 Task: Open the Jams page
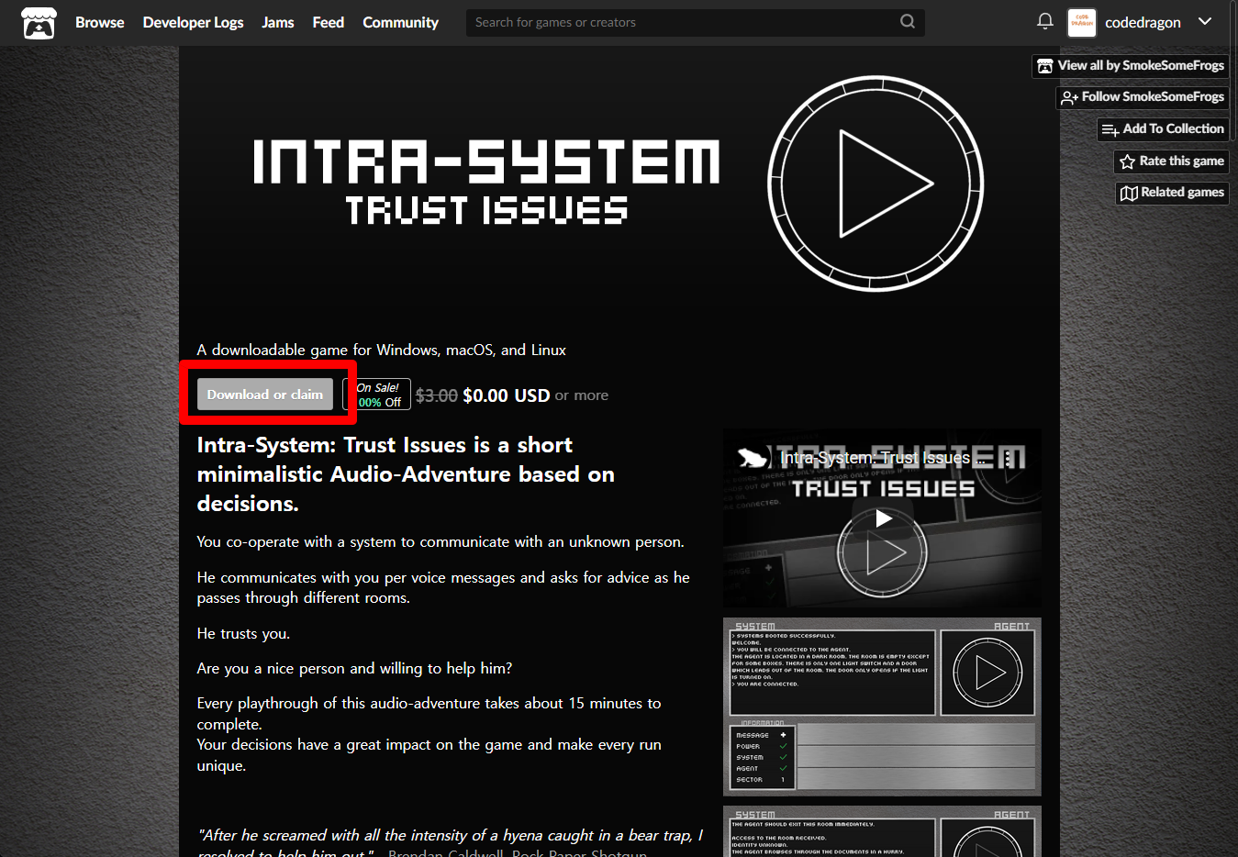(x=277, y=22)
